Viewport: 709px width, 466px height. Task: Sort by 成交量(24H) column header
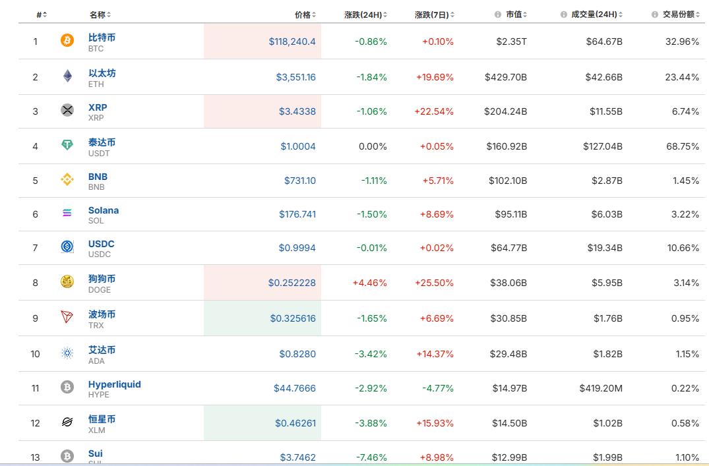pos(597,15)
